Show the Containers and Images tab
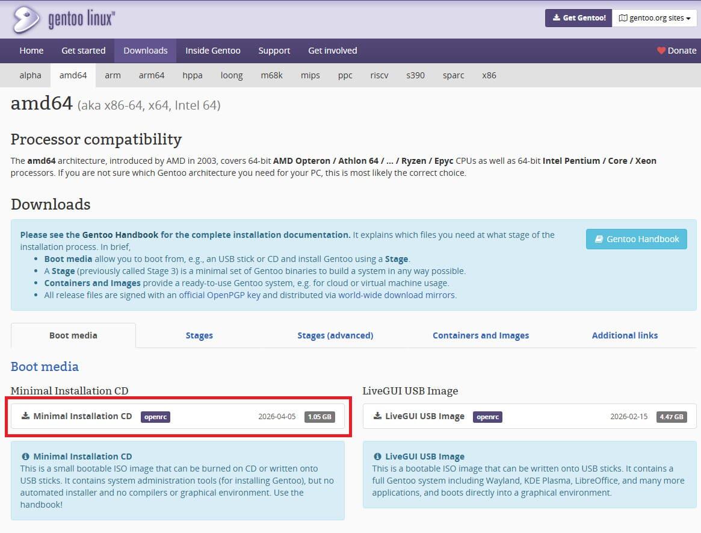Screen dimensions: 701x533 [x=481, y=335]
